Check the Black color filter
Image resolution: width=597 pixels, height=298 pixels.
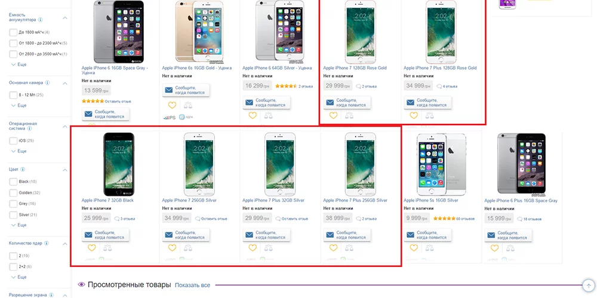[13, 182]
